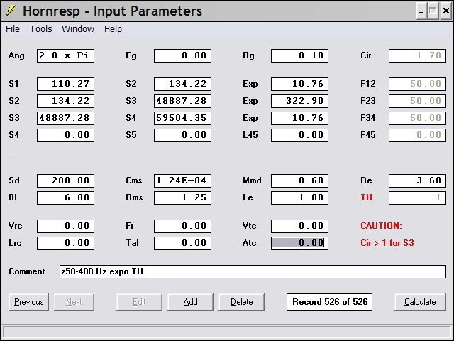Open the File menu

[13, 29]
